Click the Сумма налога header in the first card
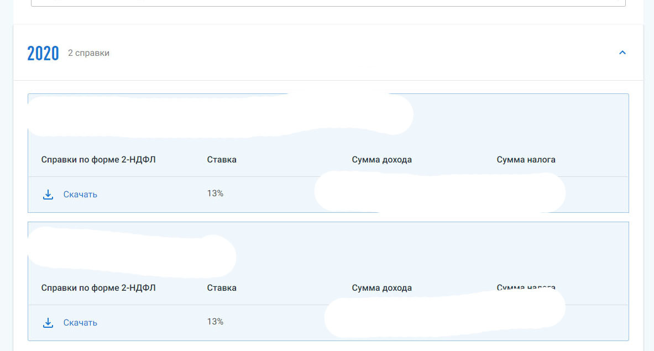Screen dimensions: 654x351 pos(526,160)
